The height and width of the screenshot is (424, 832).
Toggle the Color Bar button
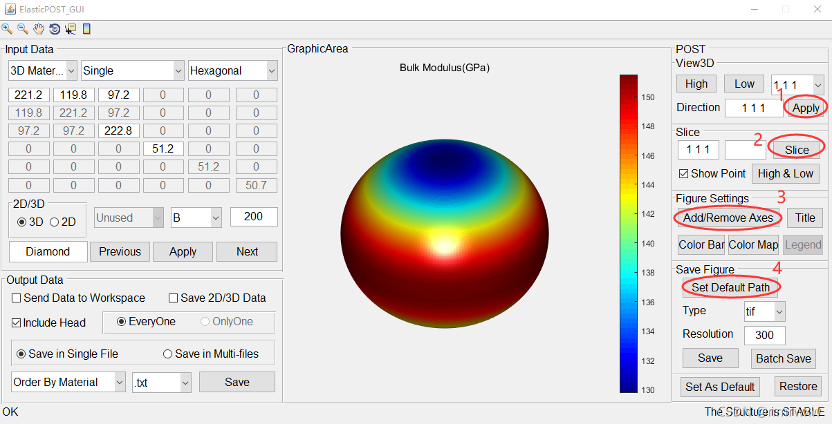coord(701,244)
